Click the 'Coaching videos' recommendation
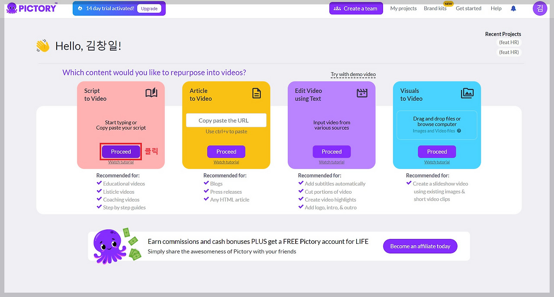 tap(121, 200)
